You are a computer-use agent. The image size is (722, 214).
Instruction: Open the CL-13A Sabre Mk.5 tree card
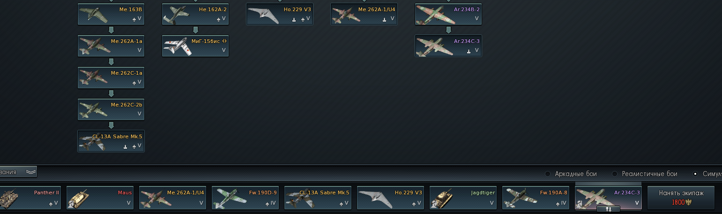pyautogui.click(x=111, y=141)
